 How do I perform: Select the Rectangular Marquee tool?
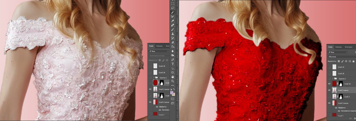pos(172,4)
